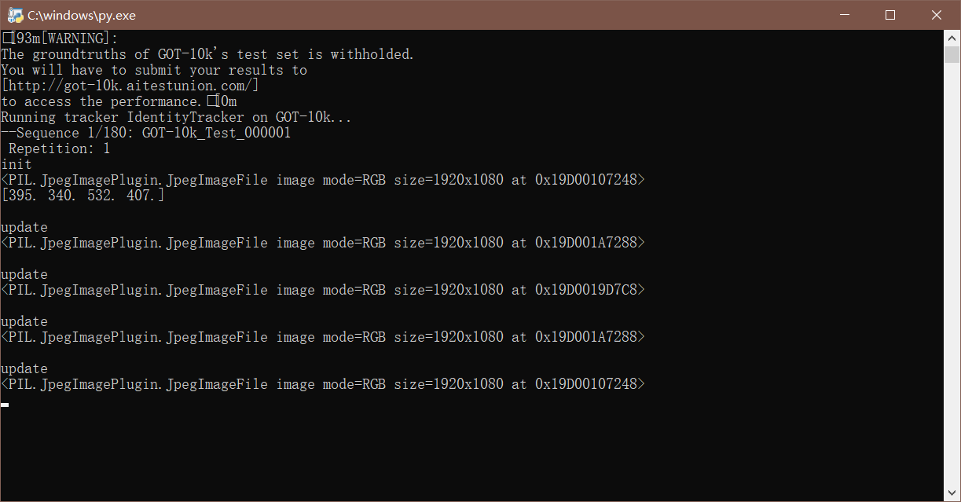
Task: Open the py.exe title bar system icon
Action: tap(15, 15)
